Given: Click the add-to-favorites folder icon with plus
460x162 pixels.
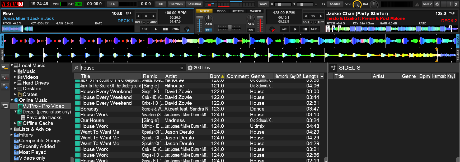Looking at the screenshot, I should pos(5,68).
